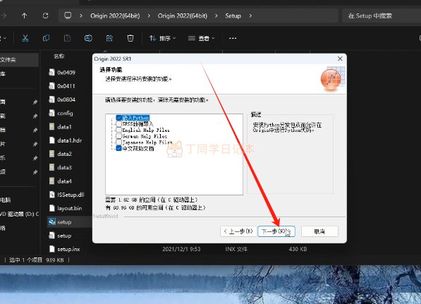Select the 0x0409 file name
The image size is (421, 304).
click(x=66, y=73)
